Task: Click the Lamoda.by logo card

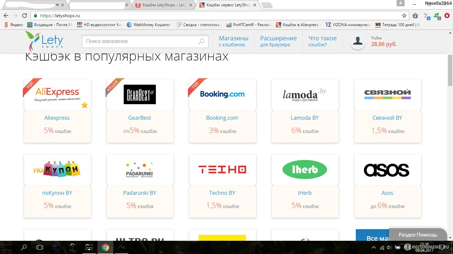Action: pyautogui.click(x=305, y=95)
